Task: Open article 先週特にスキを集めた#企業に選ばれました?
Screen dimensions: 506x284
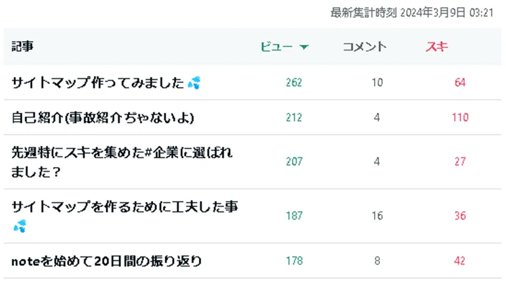Action: 122,162
